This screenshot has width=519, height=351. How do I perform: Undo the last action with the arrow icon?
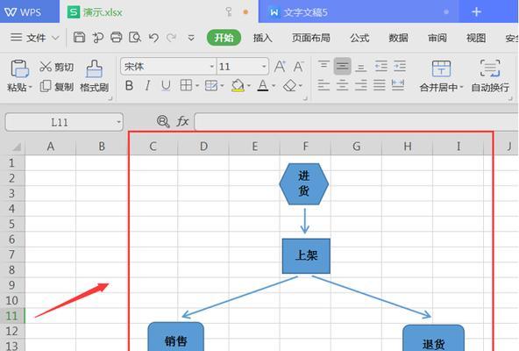coord(153,38)
